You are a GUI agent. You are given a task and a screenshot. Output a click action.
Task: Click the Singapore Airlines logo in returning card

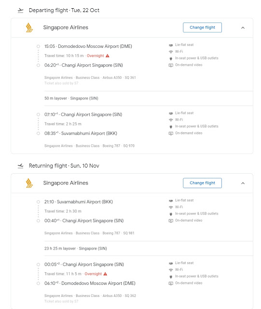point(29,183)
